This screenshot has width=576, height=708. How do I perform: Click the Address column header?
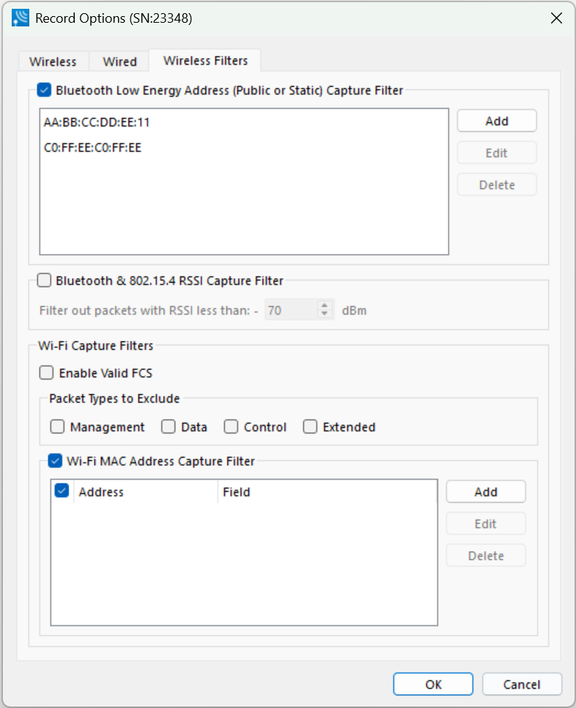[146, 492]
